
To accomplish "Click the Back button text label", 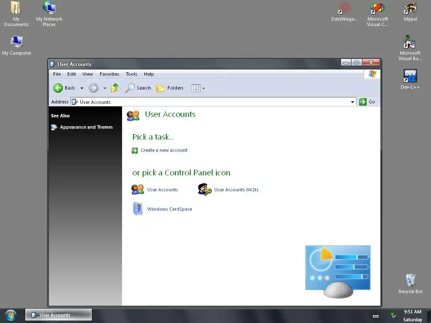I will 70,88.
